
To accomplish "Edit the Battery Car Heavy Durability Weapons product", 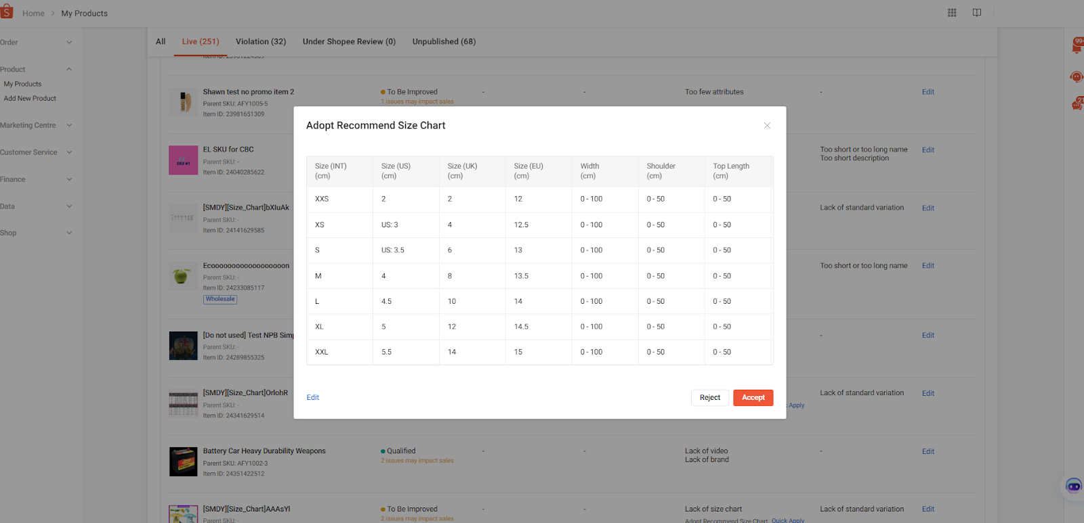I will click(928, 452).
